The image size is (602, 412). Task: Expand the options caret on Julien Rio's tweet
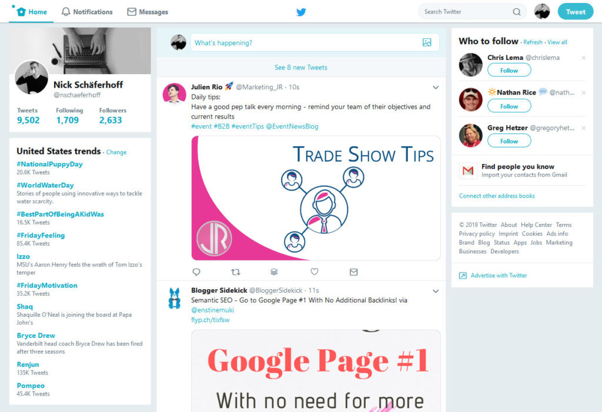pos(436,86)
